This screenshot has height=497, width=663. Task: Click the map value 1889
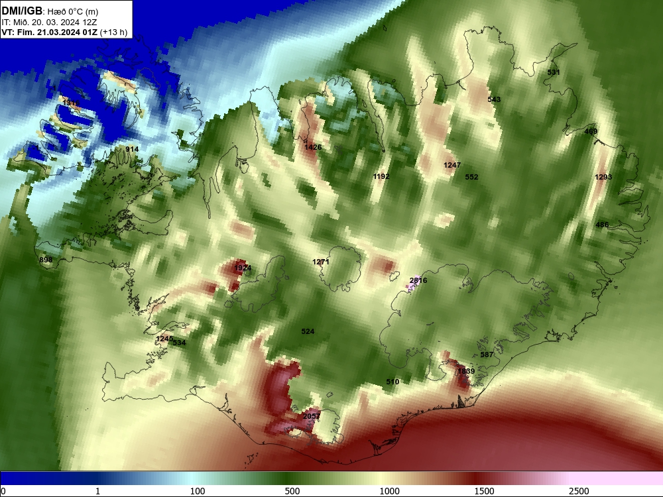pos(466,371)
